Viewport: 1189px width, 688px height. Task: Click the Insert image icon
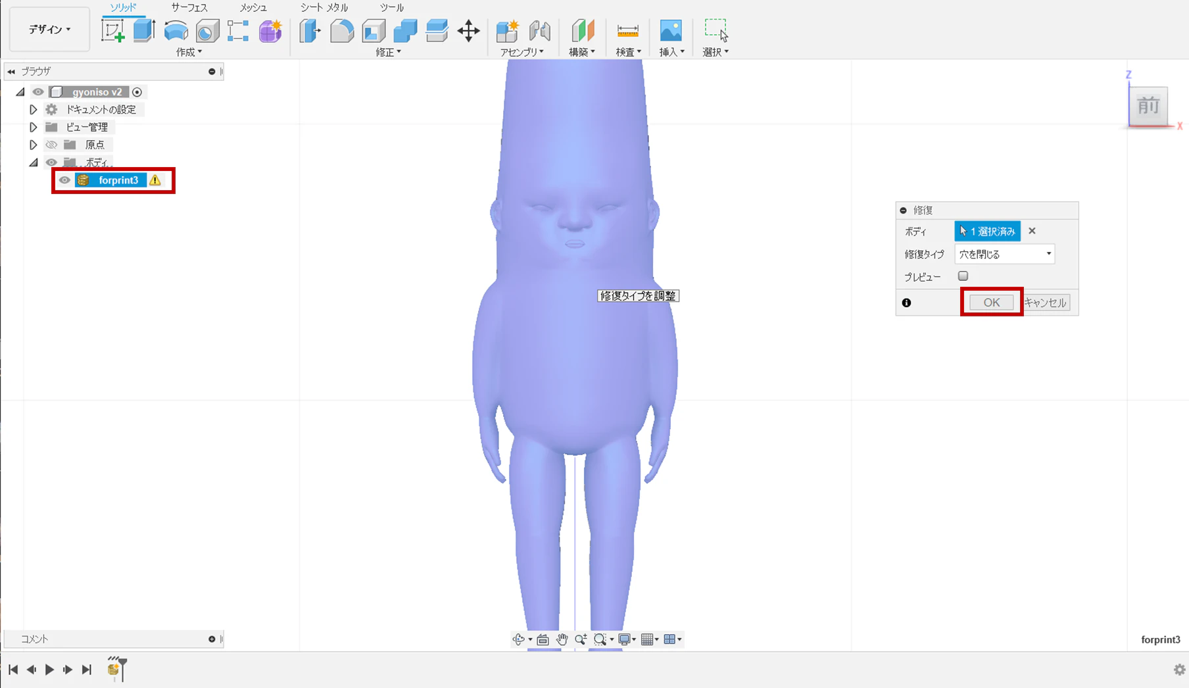click(671, 31)
